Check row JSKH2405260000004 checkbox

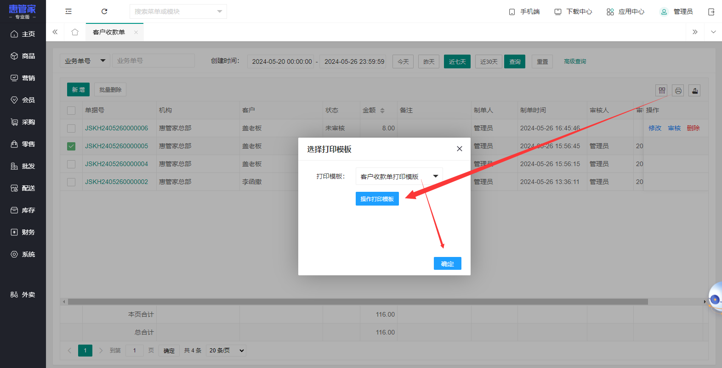[x=71, y=164]
